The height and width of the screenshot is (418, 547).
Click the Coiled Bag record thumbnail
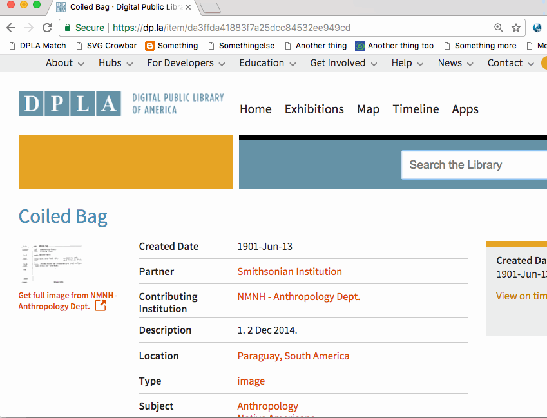(x=51, y=264)
